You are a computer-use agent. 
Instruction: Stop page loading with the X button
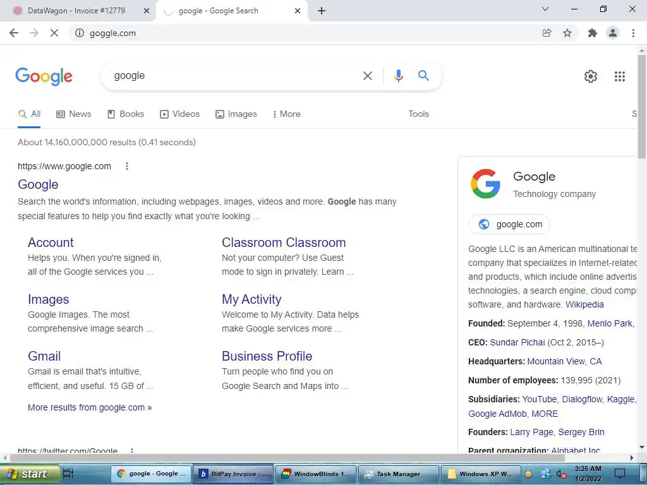pyautogui.click(x=54, y=33)
